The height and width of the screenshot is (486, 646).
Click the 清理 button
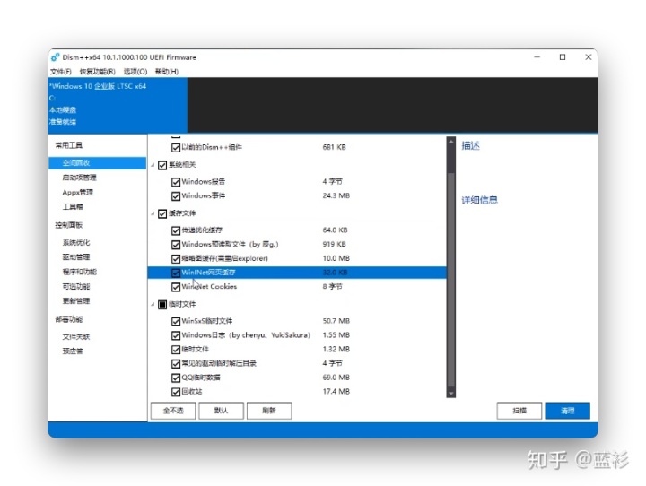[x=567, y=411]
